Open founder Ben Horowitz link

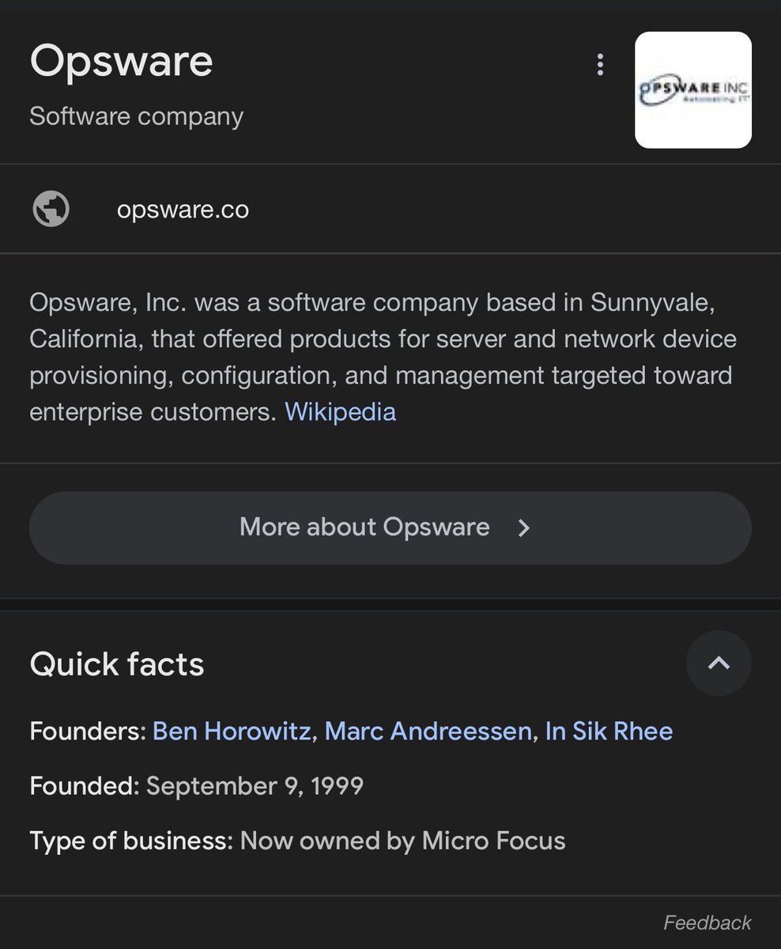(x=232, y=731)
